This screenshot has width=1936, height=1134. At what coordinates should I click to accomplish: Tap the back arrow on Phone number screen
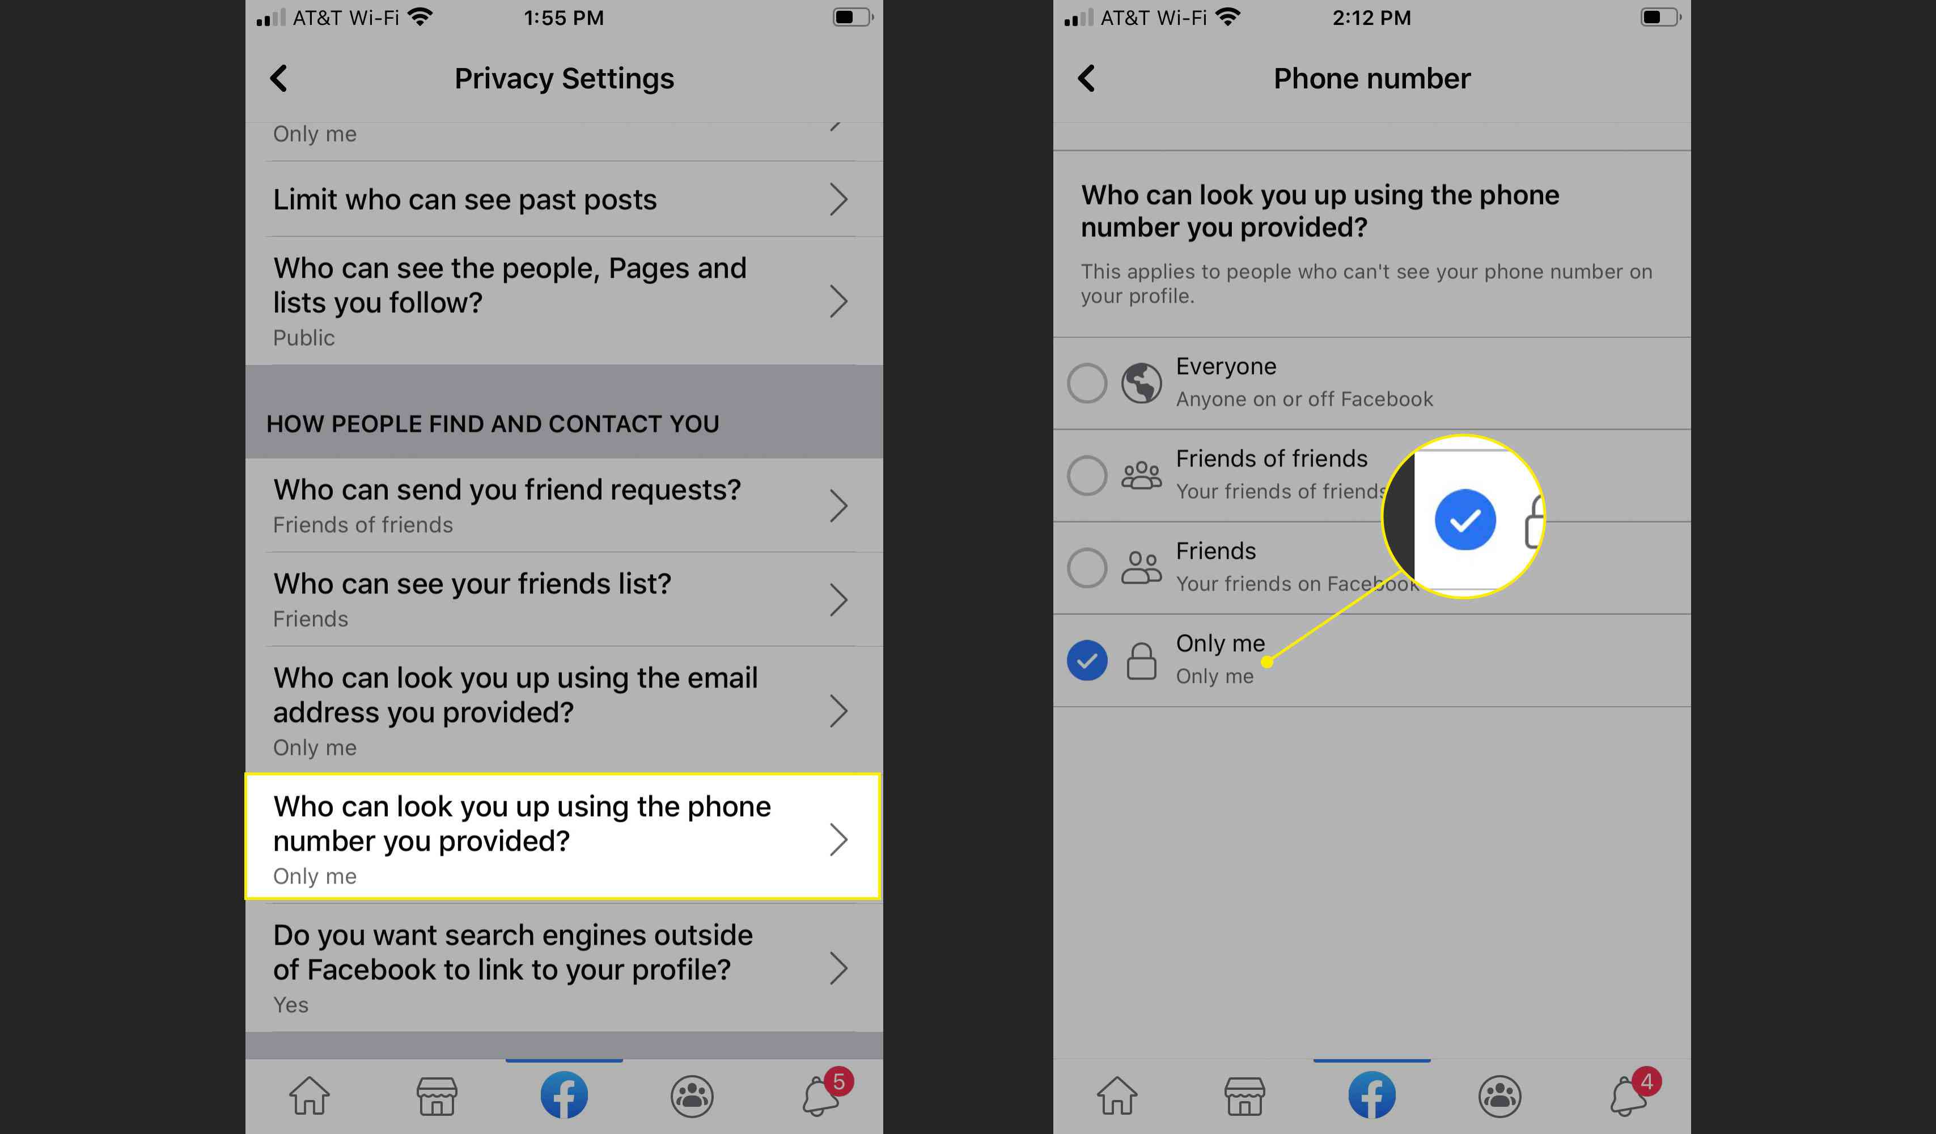(x=1087, y=77)
